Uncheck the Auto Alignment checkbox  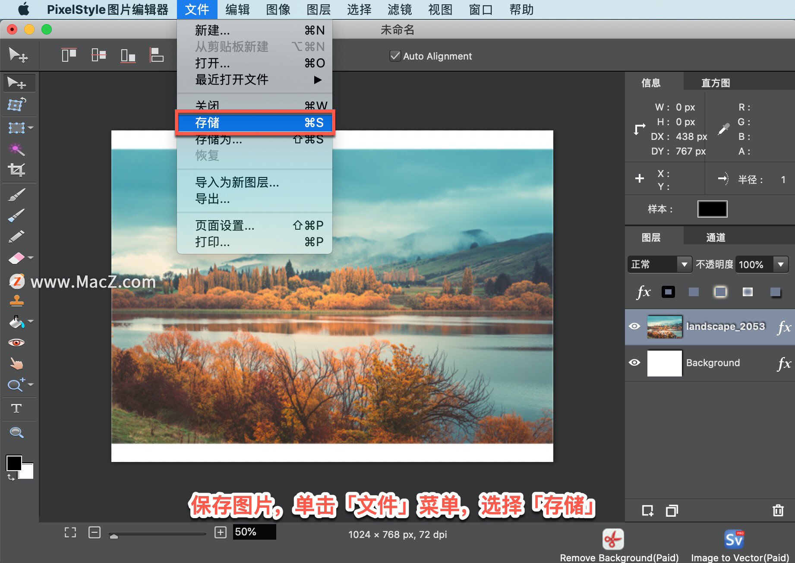coord(395,56)
